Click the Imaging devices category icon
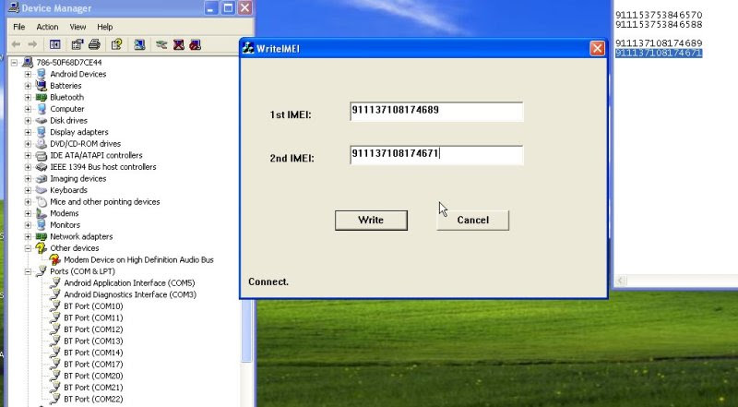The width and height of the screenshot is (738, 407). 42,178
